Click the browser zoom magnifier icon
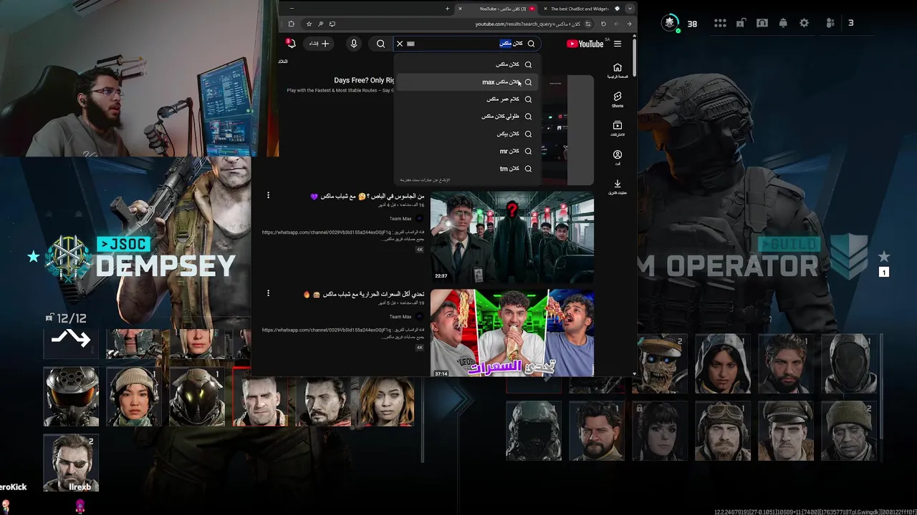Screen dimensions: 917x515 (321, 24)
